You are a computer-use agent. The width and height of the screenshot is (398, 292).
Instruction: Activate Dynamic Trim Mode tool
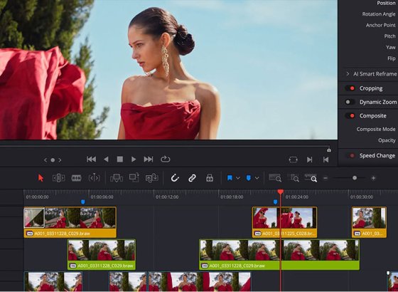coord(76,178)
